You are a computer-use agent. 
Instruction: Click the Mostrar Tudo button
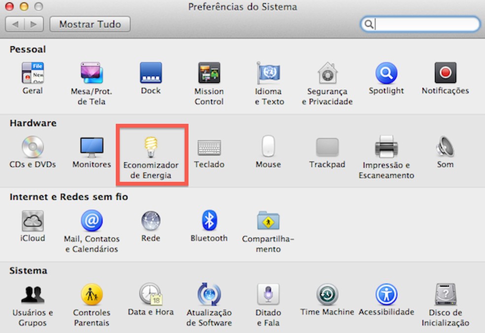tap(90, 24)
